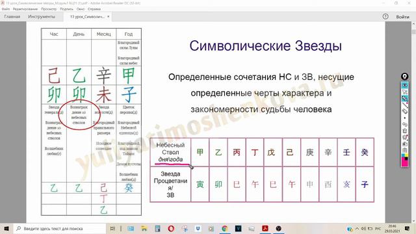The height and width of the screenshot is (234, 416).
Task: Switch to the Главная tab
Action: coord(12,16)
